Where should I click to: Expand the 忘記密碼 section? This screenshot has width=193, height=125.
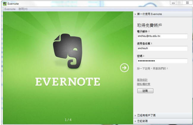163,121
